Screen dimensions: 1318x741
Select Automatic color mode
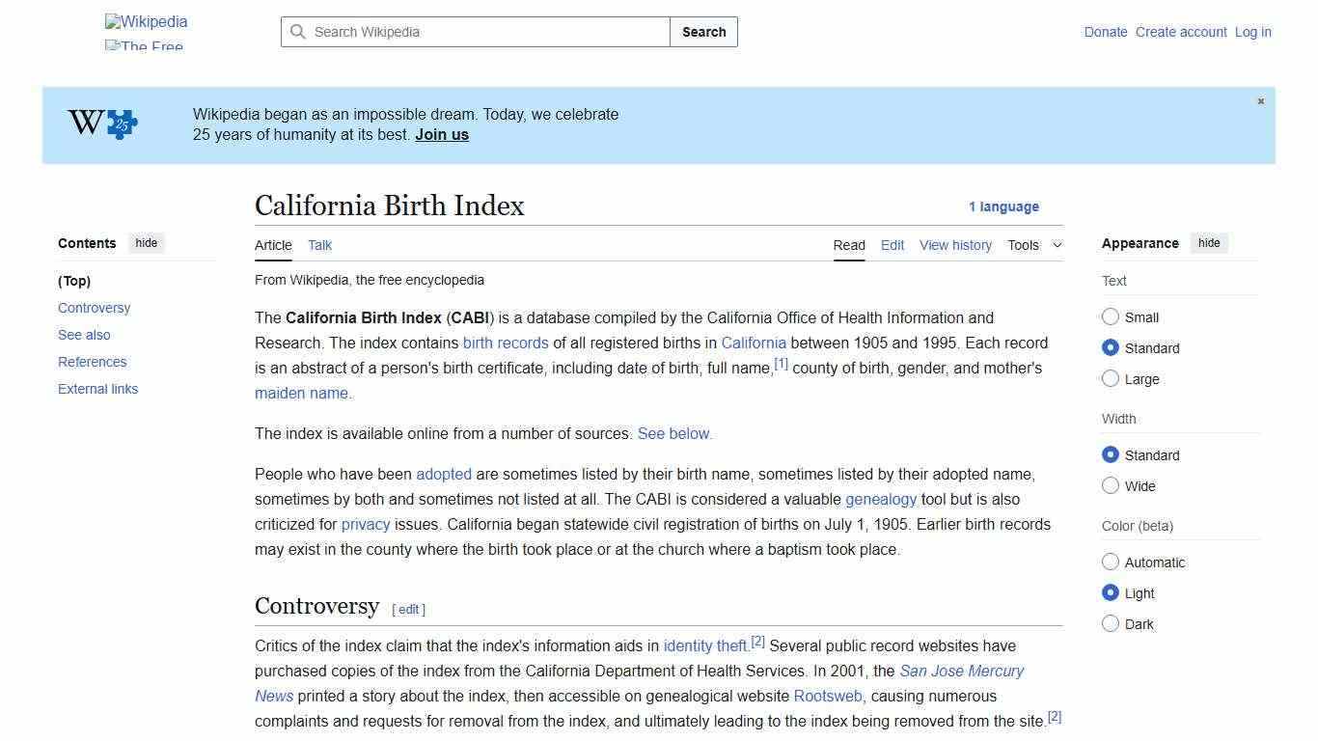(1111, 562)
